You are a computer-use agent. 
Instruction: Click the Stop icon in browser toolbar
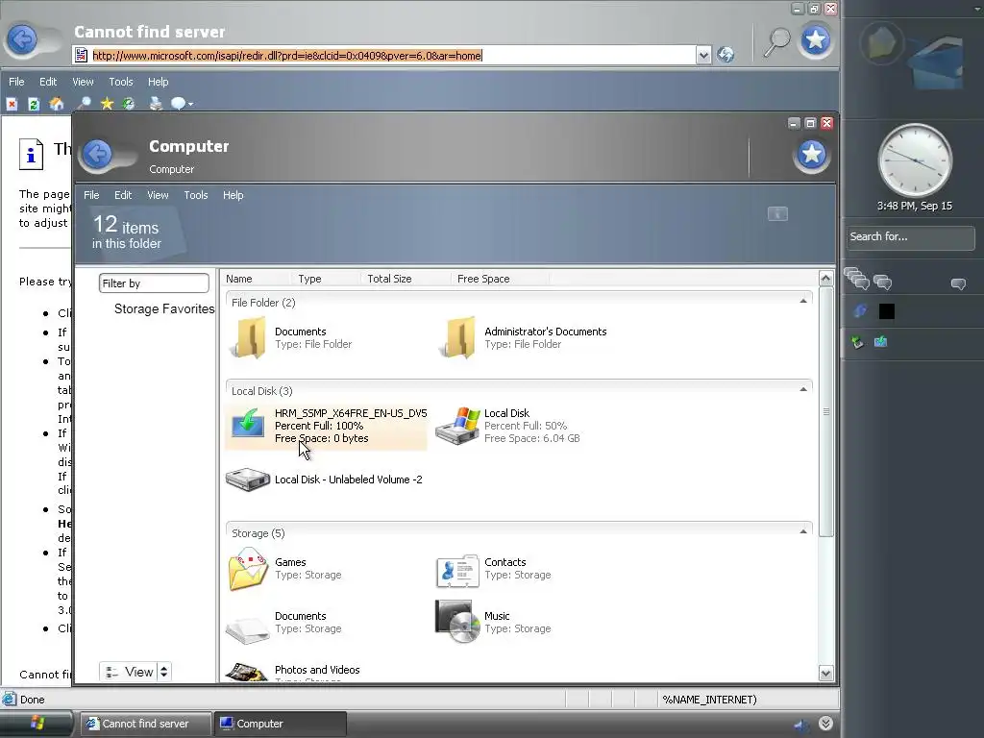[12, 104]
